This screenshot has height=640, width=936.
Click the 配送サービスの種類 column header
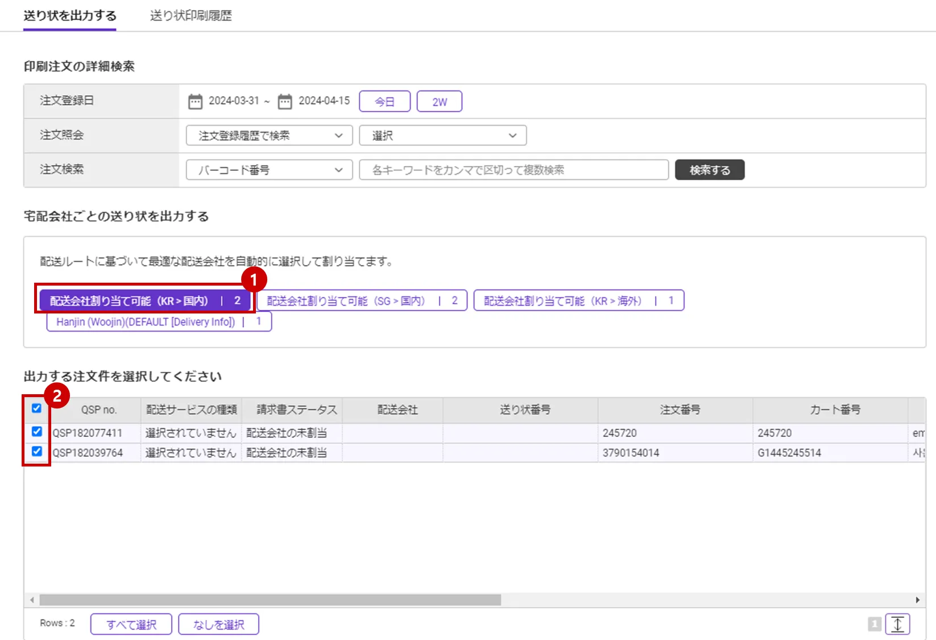click(x=191, y=410)
